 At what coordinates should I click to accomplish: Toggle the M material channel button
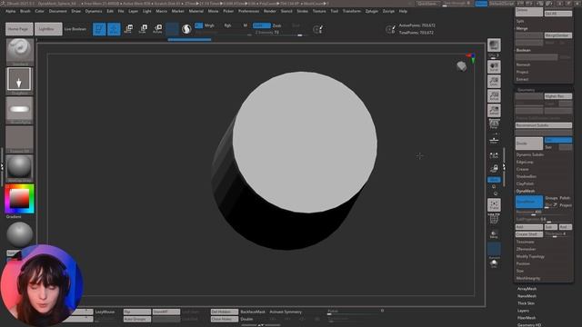245,25
